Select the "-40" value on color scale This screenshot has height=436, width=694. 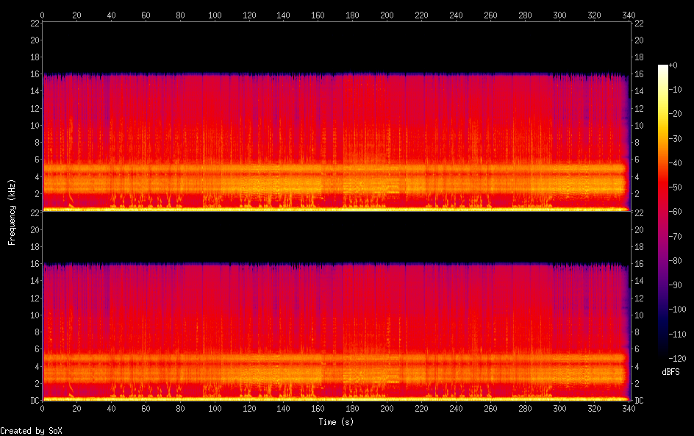[x=676, y=163]
